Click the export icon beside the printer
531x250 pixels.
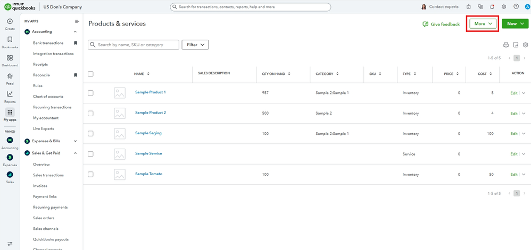click(516, 45)
